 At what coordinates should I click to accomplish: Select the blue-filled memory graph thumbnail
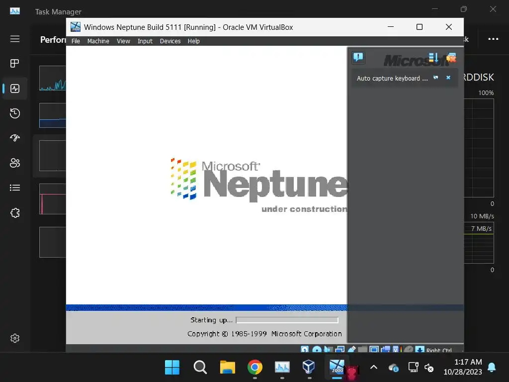[53, 115]
